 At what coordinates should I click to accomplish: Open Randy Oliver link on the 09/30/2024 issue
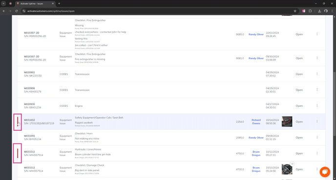pyautogui.click(x=256, y=58)
